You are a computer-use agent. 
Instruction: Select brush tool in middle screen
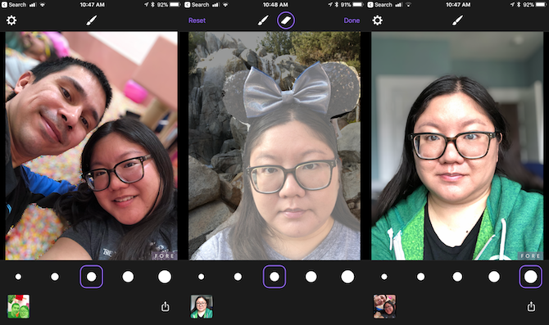click(263, 20)
